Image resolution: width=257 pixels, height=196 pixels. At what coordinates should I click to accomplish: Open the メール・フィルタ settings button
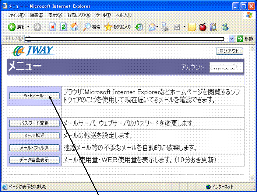(34, 148)
